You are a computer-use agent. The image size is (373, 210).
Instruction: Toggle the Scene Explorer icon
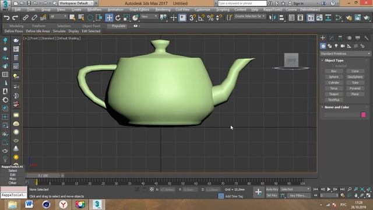click(291, 17)
